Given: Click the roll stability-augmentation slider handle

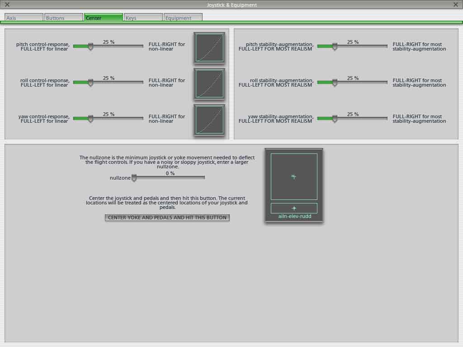Looking at the screenshot, I should [x=335, y=83].
